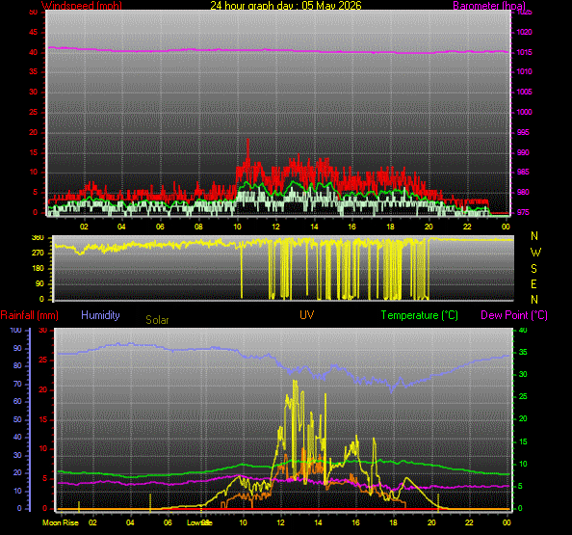This screenshot has width=572, height=535.
Task: Click lower graph hour label 14
Action: tap(318, 522)
